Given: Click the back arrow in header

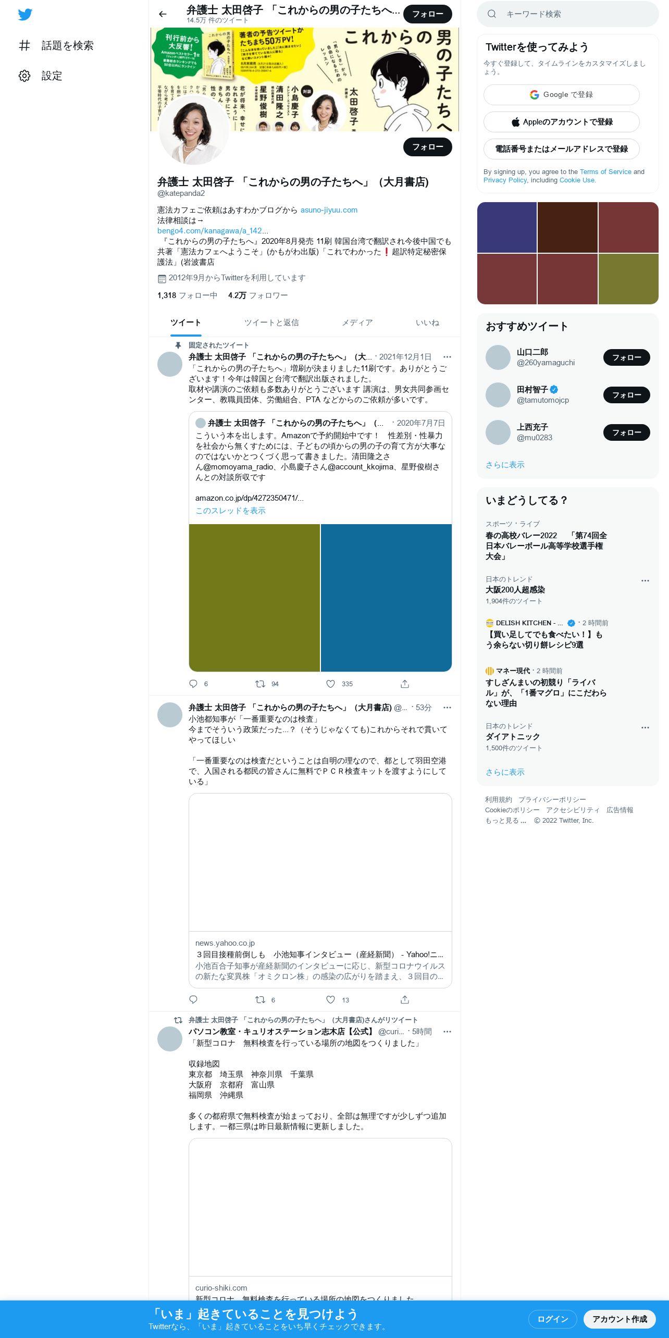Looking at the screenshot, I should pyautogui.click(x=163, y=14).
